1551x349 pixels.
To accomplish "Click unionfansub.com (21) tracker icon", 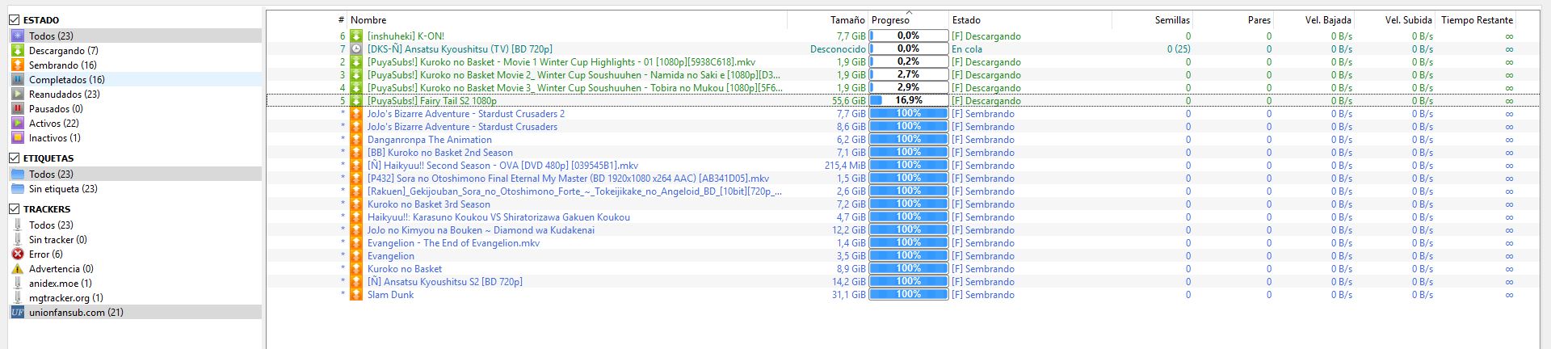I will point(18,313).
